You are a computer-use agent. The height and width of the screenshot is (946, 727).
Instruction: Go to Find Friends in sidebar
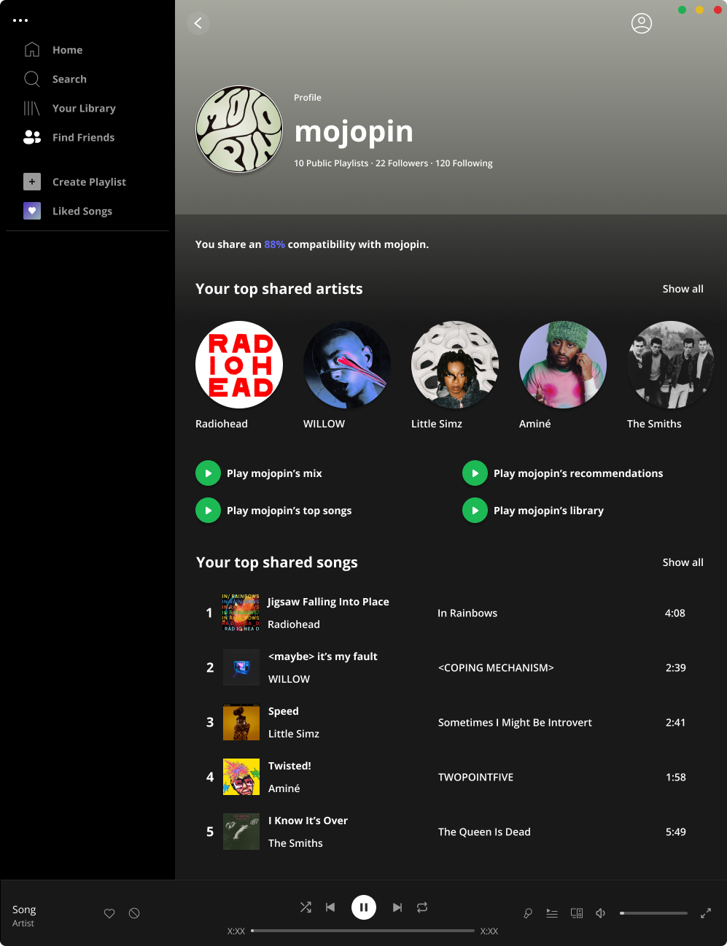coord(83,137)
